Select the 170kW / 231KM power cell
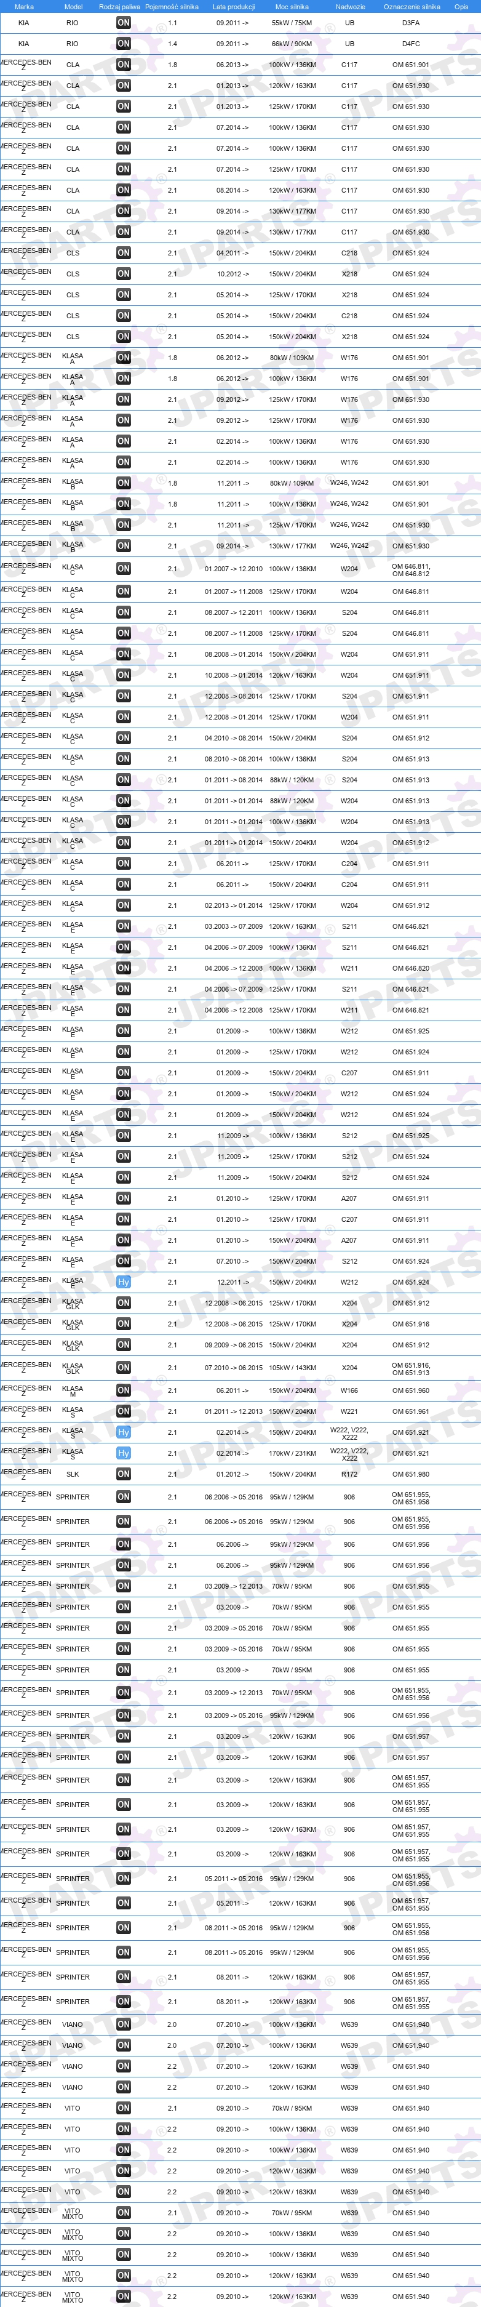This screenshot has height=2307, width=481. tap(292, 1453)
